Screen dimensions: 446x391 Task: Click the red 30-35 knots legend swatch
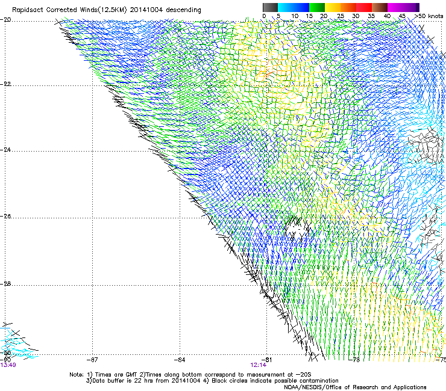pos(364,7)
